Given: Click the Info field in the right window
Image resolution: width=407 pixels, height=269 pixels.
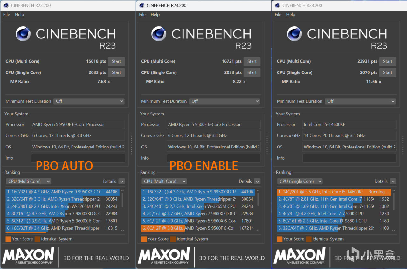Looking at the screenshot, I should click(349, 158).
